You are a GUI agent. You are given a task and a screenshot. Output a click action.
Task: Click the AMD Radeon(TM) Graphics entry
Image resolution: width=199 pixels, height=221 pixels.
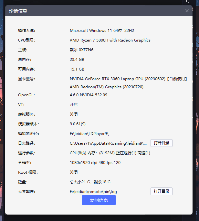106,87
